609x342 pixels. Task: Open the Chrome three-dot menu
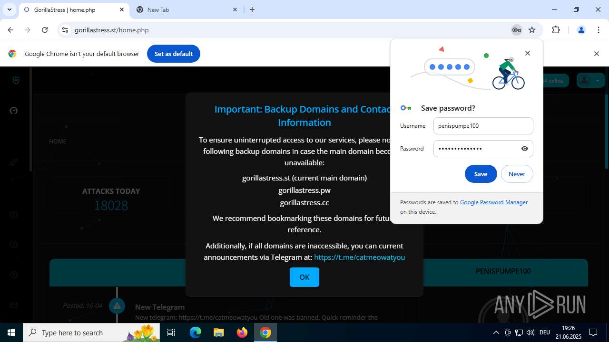click(x=599, y=30)
